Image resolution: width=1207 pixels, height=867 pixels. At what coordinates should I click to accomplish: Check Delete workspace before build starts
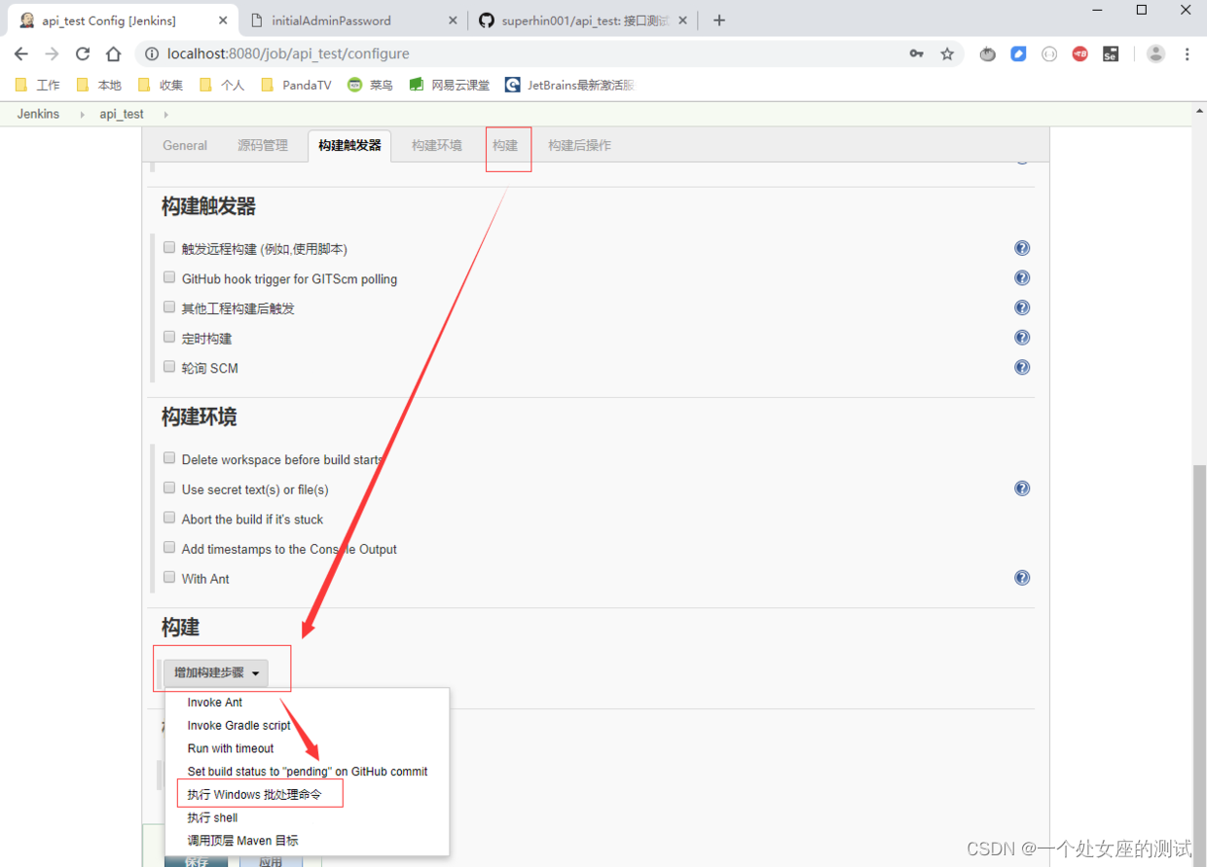point(169,458)
